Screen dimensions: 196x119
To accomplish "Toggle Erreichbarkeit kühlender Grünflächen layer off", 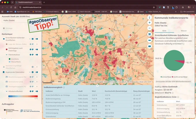I will (37, 39).
